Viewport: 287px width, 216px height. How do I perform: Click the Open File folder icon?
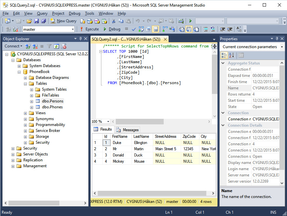(x=29, y=21)
